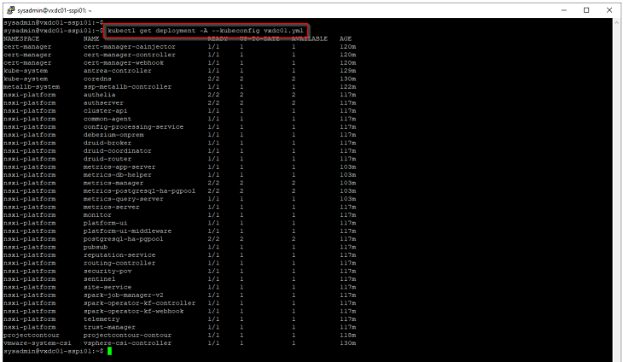The image size is (623, 362).
Task: Close the PuTTY terminal window
Action: (608, 9)
